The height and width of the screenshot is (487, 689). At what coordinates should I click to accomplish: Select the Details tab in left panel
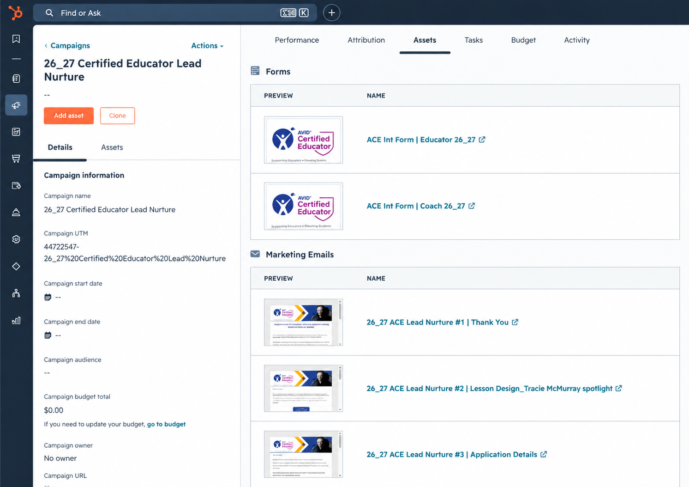pyautogui.click(x=60, y=147)
